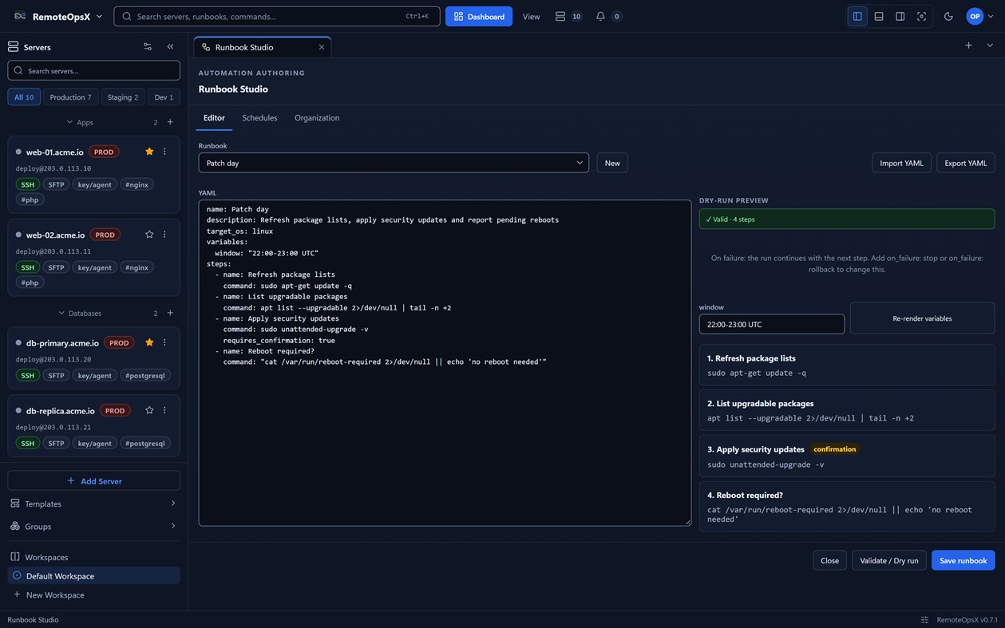Open the Dashboard

click(479, 16)
